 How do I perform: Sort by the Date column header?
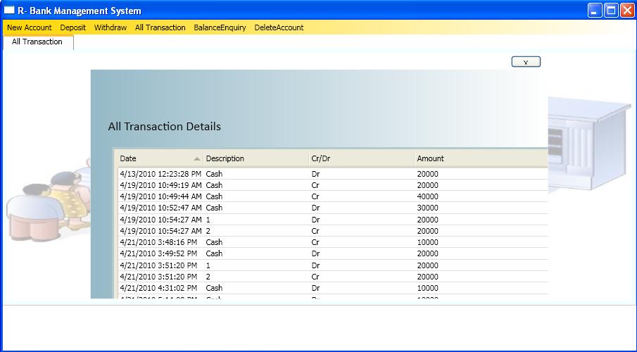161,158
